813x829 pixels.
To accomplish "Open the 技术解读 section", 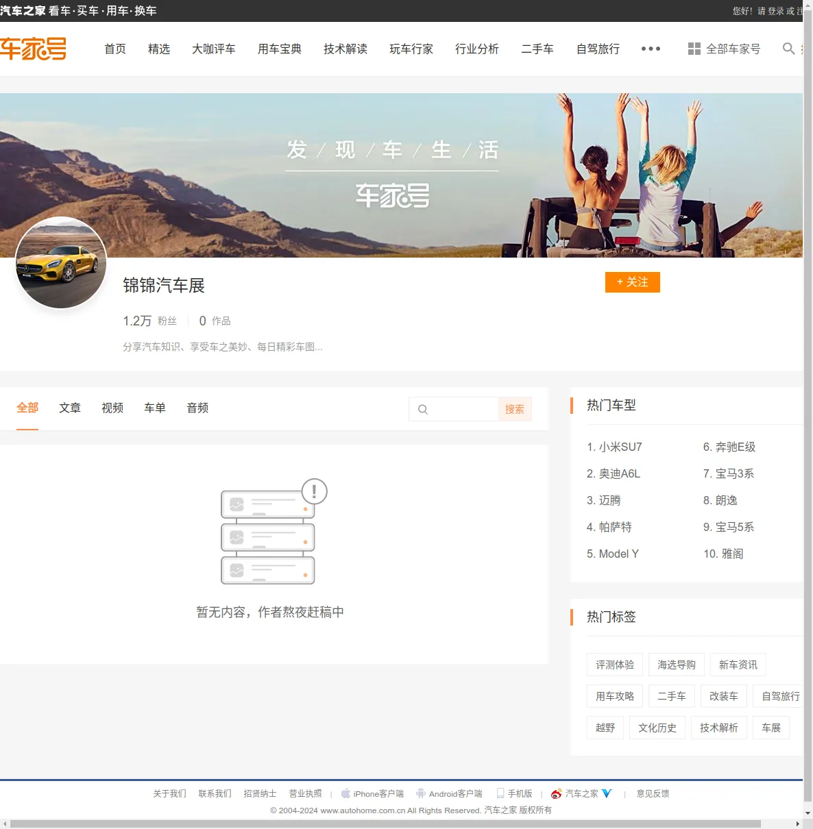I will (x=345, y=49).
